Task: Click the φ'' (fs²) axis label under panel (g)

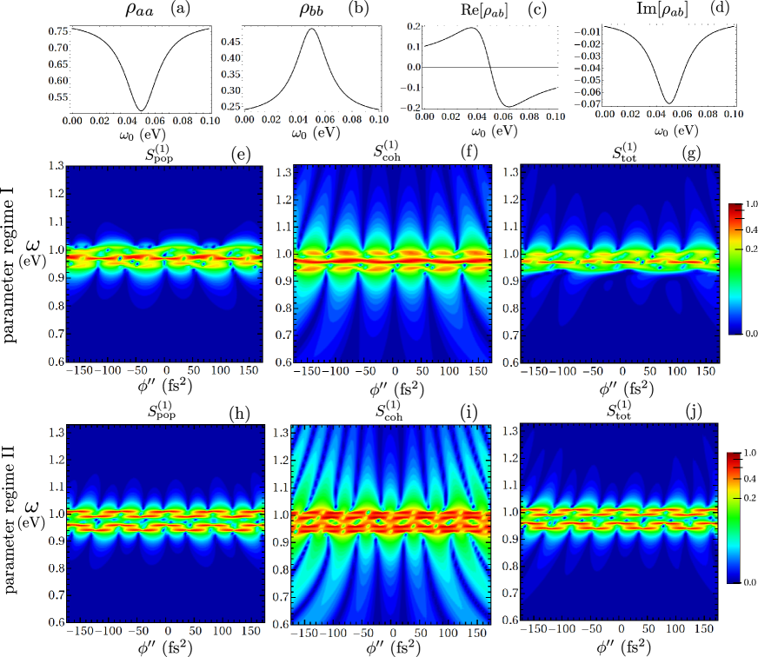Action: [x=627, y=388]
